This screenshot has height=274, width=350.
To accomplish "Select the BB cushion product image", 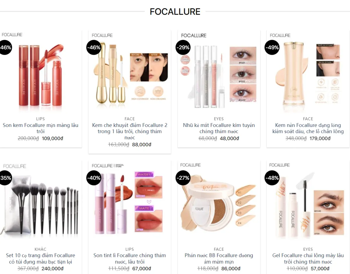I will coord(219,203).
